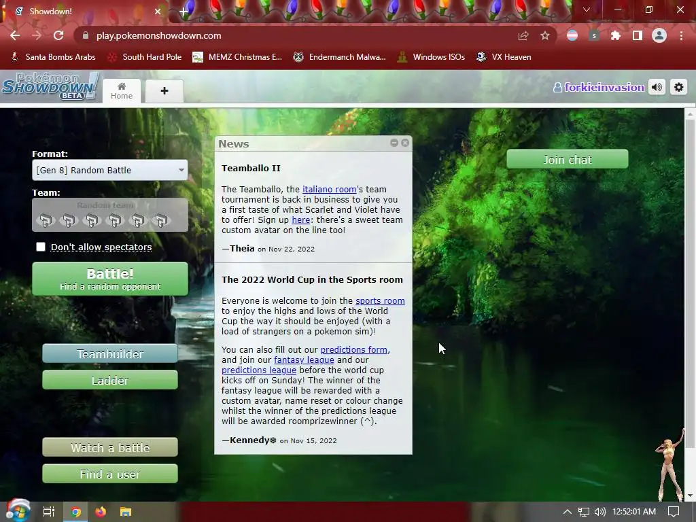Image resolution: width=696 pixels, height=522 pixels.
Task: Open the Santa Bombs Arabs bookmark
Action: click(53, 57)
